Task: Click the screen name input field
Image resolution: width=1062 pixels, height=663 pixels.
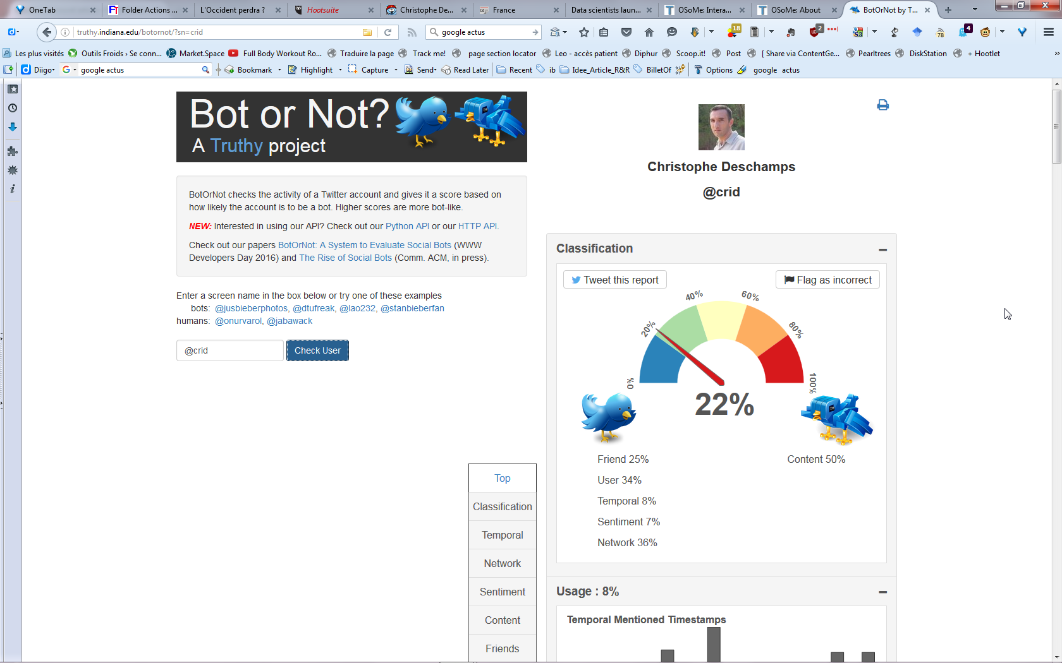Action: pos(230,350)
